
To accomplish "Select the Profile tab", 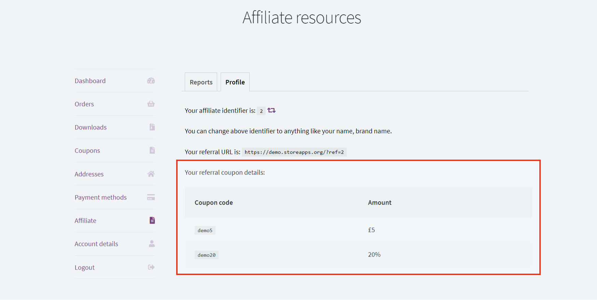I will 235,82.
